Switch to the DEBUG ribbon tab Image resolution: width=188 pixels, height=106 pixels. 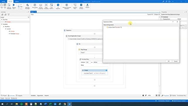coord(17,1)
